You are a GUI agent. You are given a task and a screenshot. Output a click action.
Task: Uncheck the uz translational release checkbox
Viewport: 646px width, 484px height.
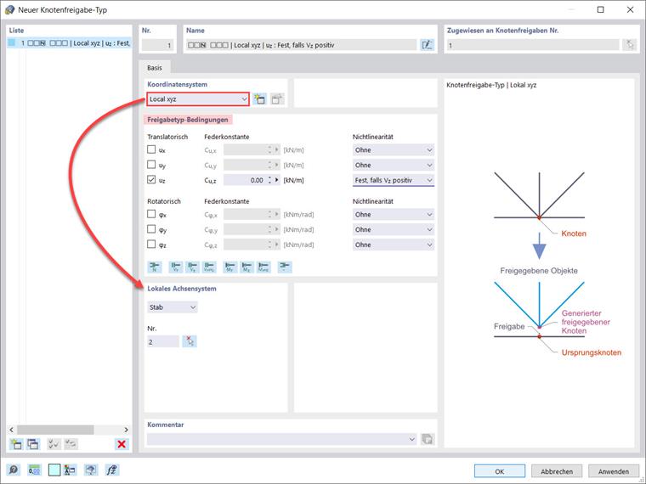(151, 180)
